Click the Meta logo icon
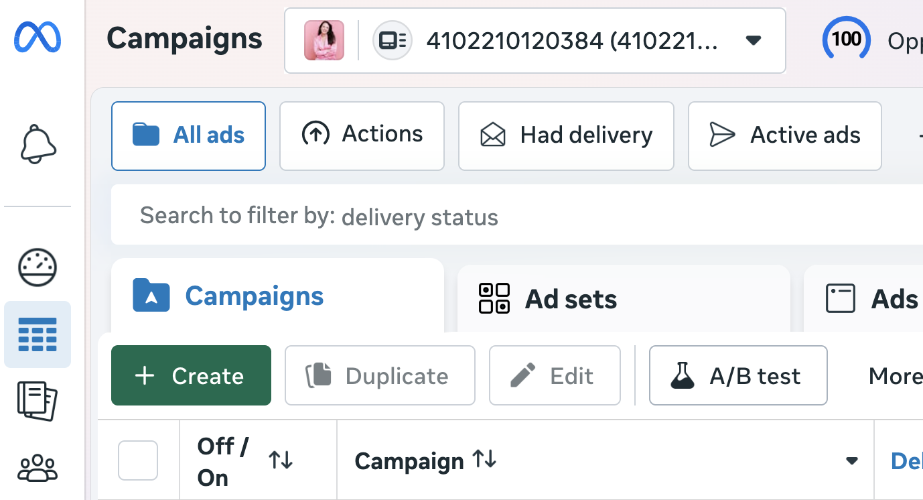This screenshot has height=500, width=923. pos(38,38)
